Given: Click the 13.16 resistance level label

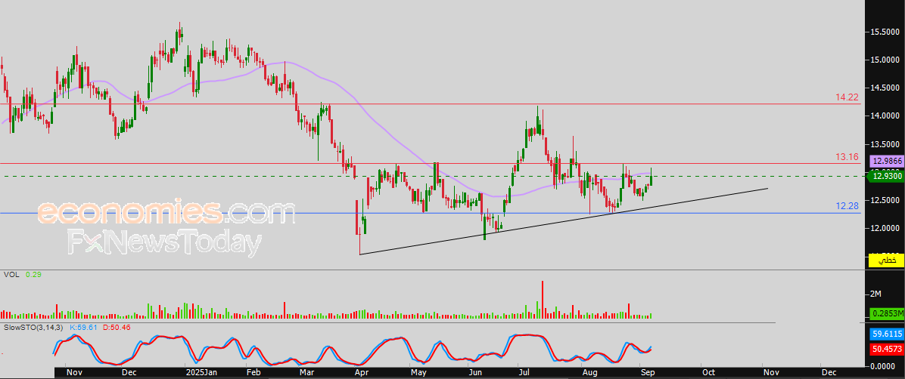Looking at the screenshot, I should 847,157.
